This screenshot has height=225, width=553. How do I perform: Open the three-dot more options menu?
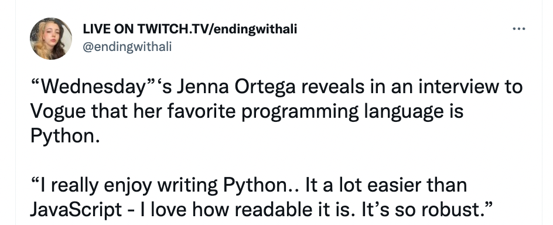point(519,29)
